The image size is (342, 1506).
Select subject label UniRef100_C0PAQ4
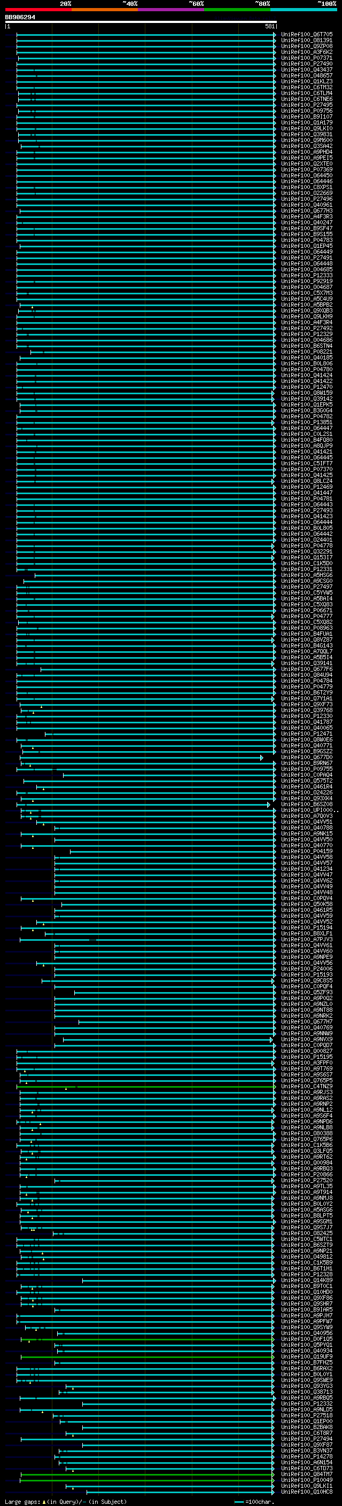tap(306, 775)
